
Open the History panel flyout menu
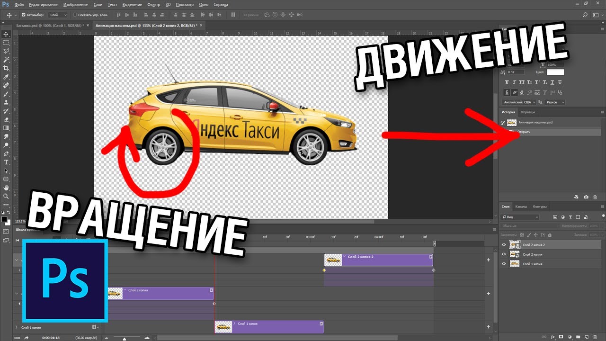602,112
